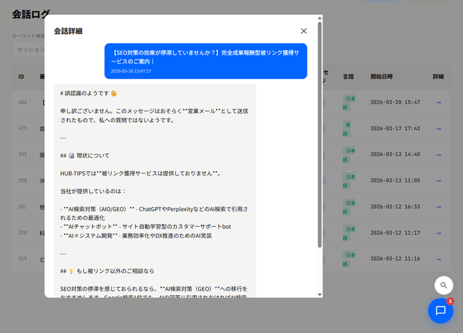Click the dialog vertical scrollbar thumb
Image resolution: width=463 pixels, height=333 pixels.
point(320,135)
